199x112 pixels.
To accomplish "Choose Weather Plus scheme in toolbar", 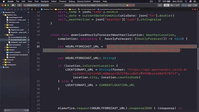I will 30,5.
